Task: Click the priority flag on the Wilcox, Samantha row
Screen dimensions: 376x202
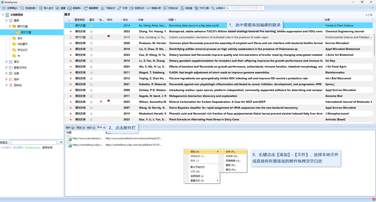Action: pos(101,102)
